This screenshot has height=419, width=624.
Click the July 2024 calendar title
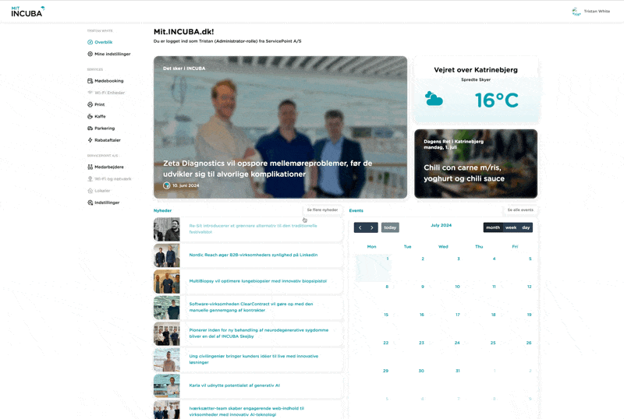[x=441, y=225]
